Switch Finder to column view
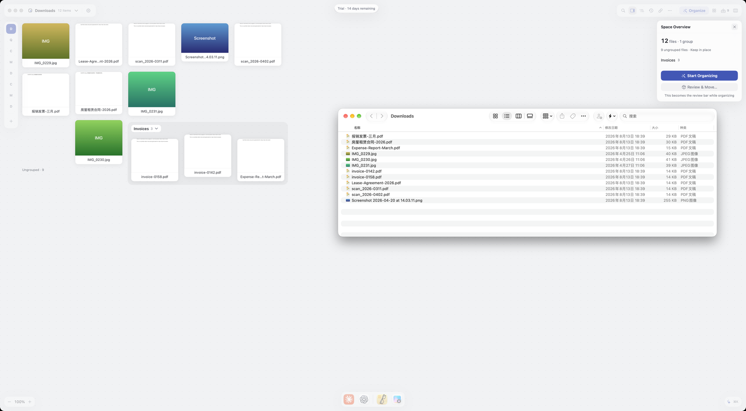Image resolution: width=746 pixels, height=411 pixels. (518, 116)
